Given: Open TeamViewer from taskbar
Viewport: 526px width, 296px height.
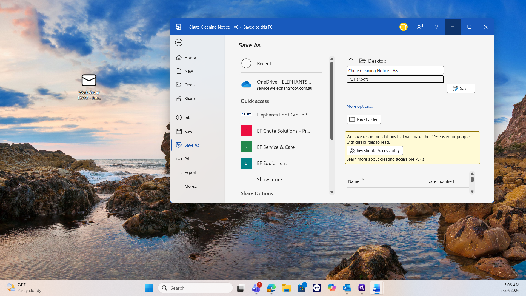Looking at the screenshot, I should [x=317, y=288].
